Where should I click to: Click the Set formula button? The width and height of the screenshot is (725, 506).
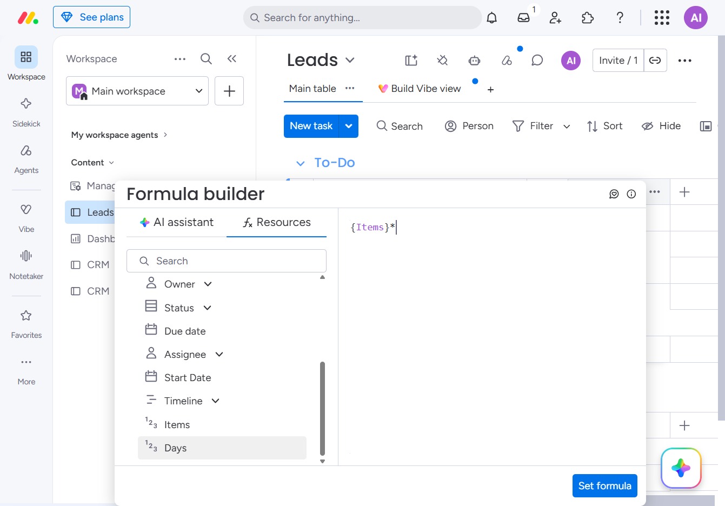coord(605,485)
